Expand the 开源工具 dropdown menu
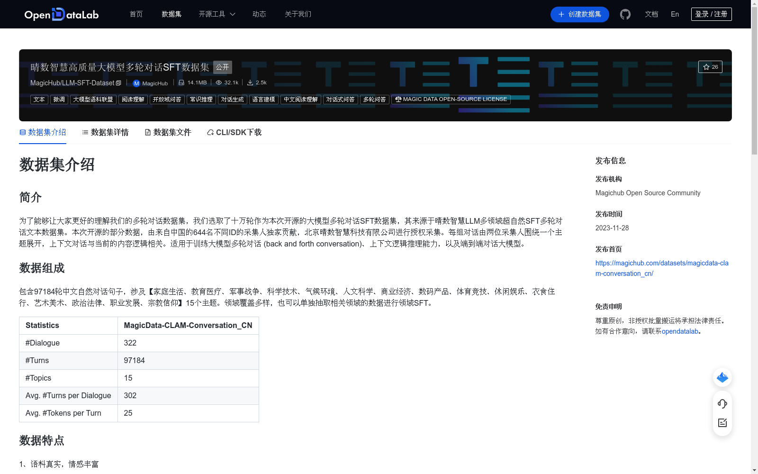The image size is (758, 474). [x=217, y=14]
